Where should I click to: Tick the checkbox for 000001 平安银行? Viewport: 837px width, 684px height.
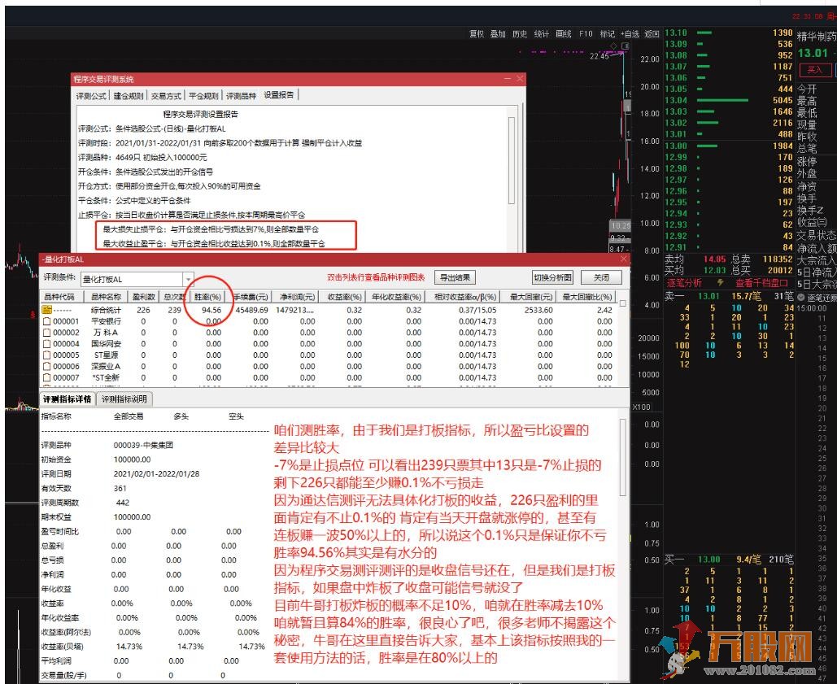[46, 321]
